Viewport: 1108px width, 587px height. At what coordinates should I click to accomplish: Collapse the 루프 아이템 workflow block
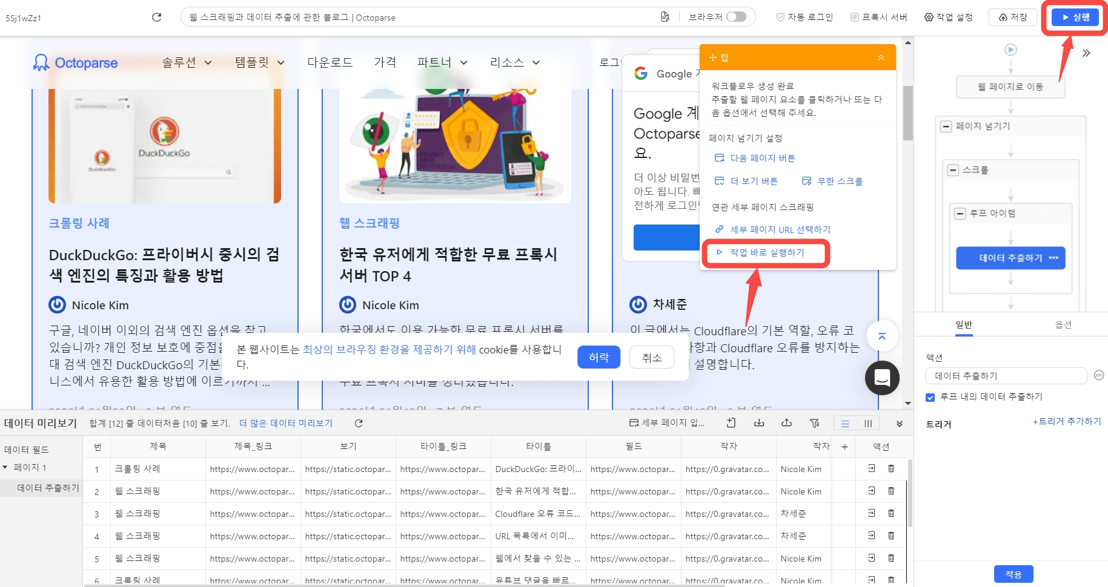960,214
